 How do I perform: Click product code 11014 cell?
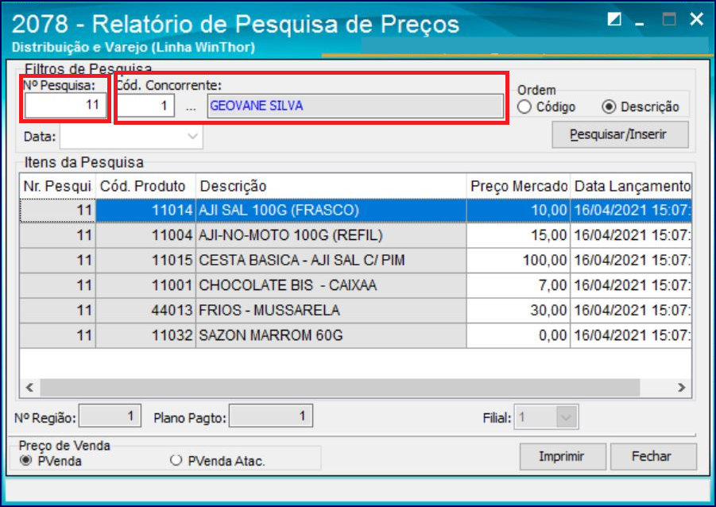tap(145, 211)
